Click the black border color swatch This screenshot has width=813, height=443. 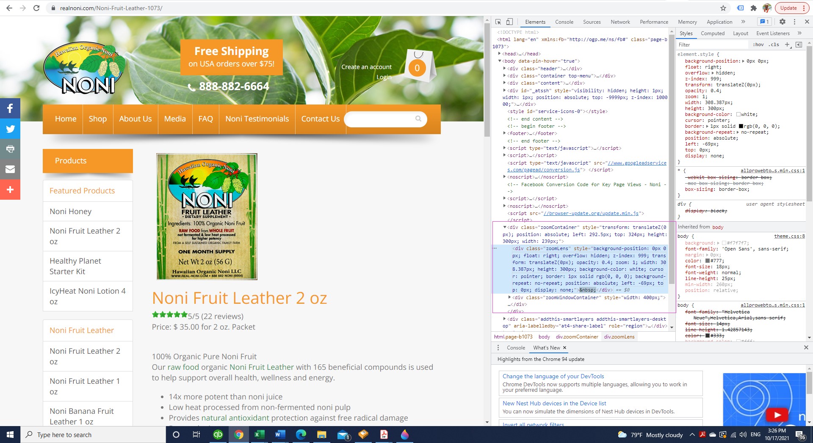pos(741,127)
